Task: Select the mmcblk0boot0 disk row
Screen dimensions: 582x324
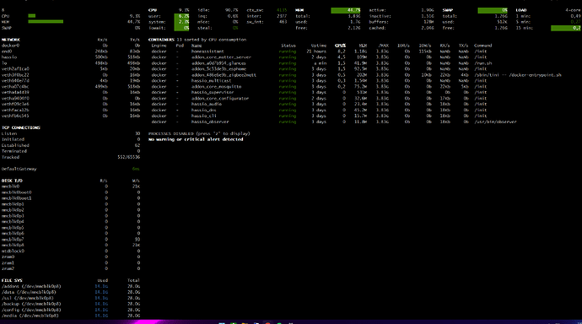Action: click(71, 192)
